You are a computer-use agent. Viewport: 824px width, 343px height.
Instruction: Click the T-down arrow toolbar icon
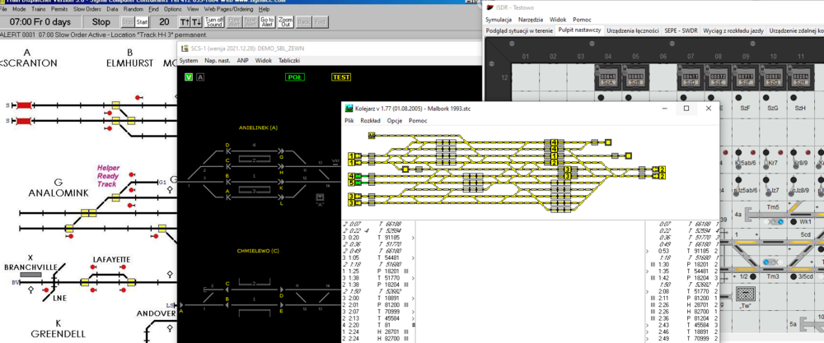click(195, 21)
